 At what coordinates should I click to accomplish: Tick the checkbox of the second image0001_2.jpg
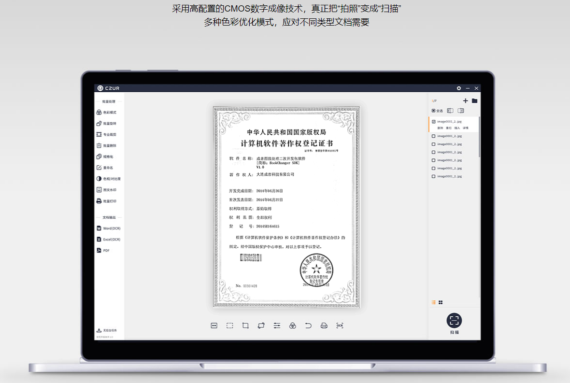point(433,136)
